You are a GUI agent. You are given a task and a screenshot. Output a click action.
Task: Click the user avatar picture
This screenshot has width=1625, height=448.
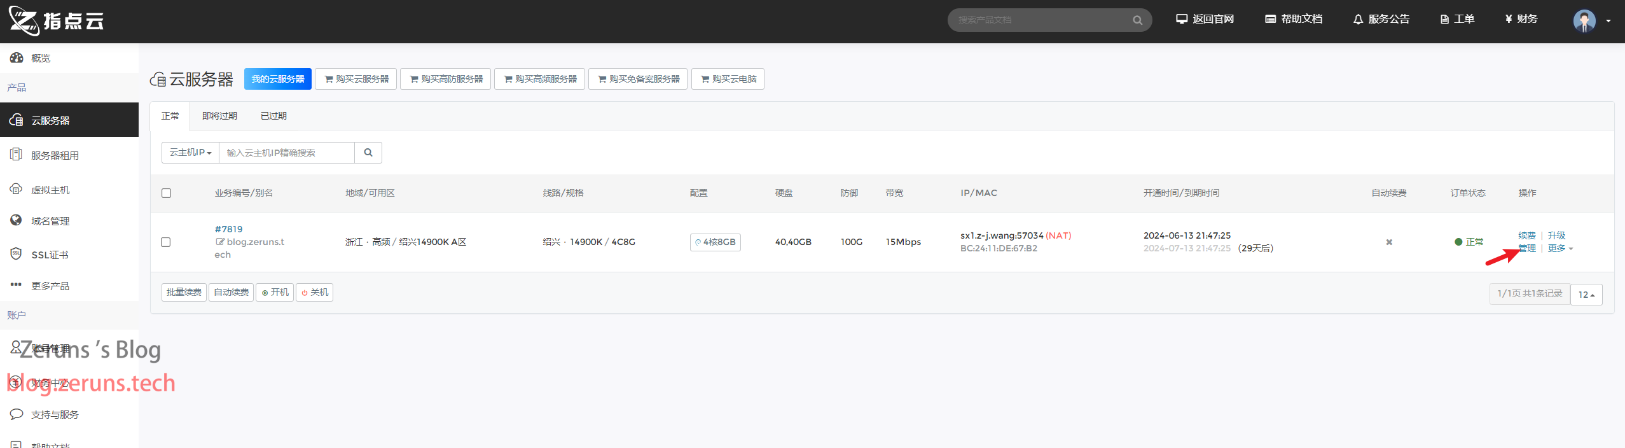(1584, 20)
